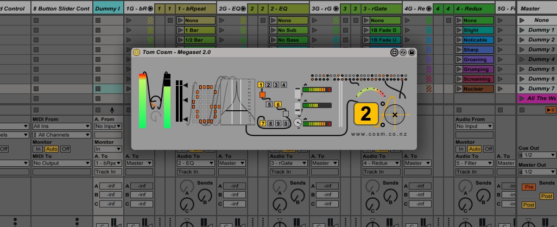Screen dimensions: 557x227
Task: Click the microphone arm icon on Dummy I track
Action: point(112,110)
